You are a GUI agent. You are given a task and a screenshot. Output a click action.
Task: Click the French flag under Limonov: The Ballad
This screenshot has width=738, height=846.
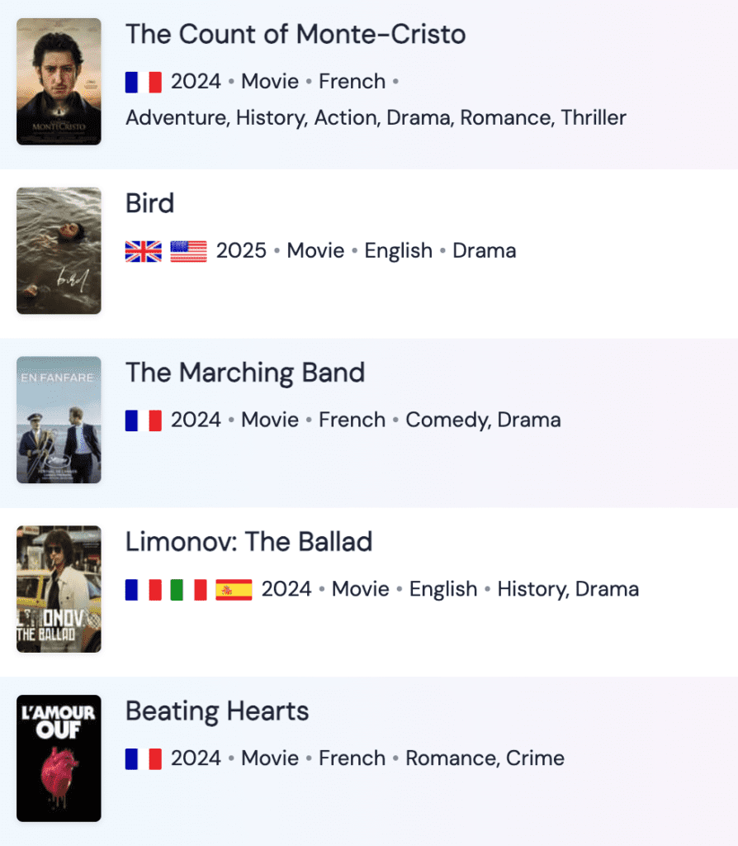tap(144, 590)
